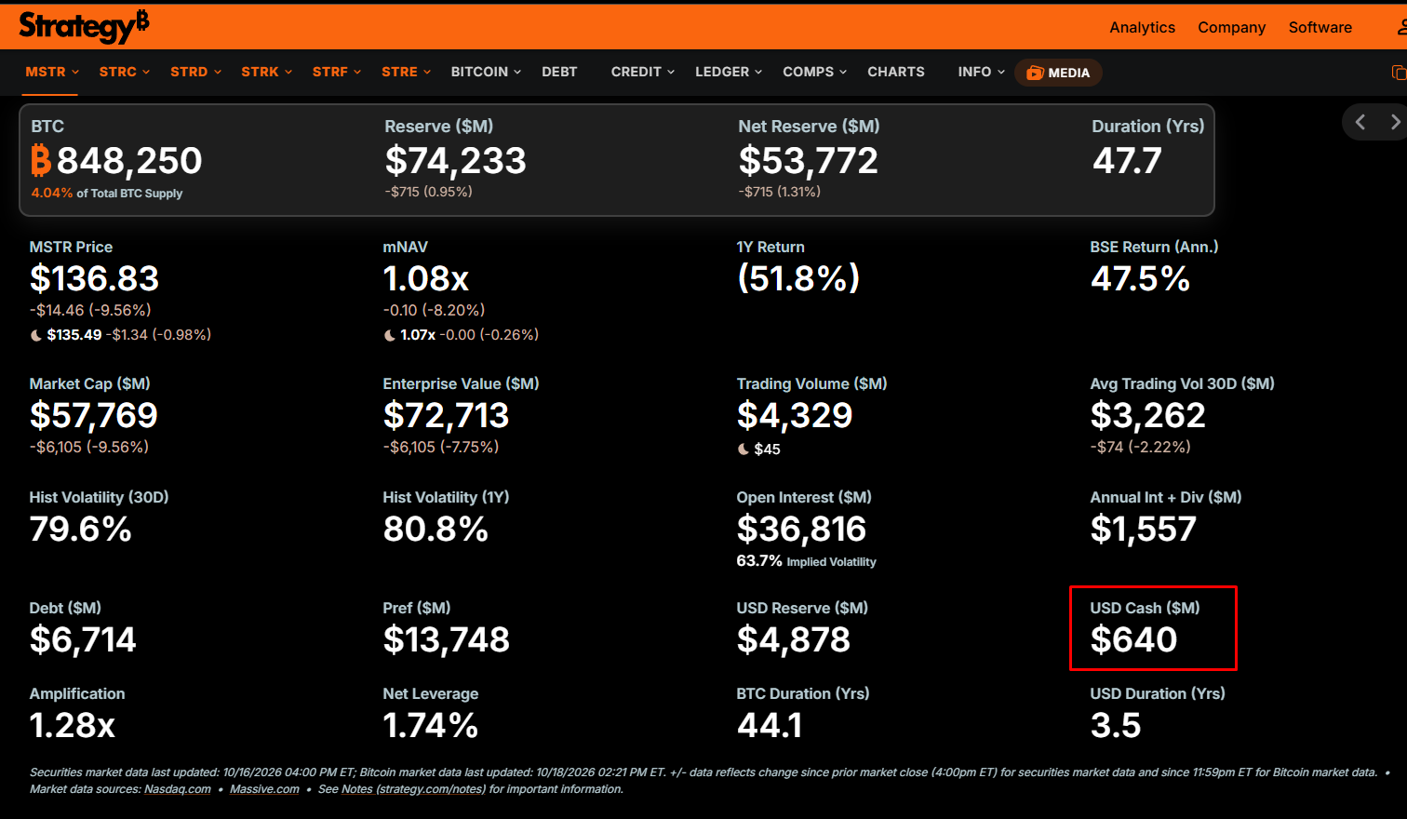Expand the STRK dropdown
The height and width of the screenshot is (819, 1407).
click(267, 72)
